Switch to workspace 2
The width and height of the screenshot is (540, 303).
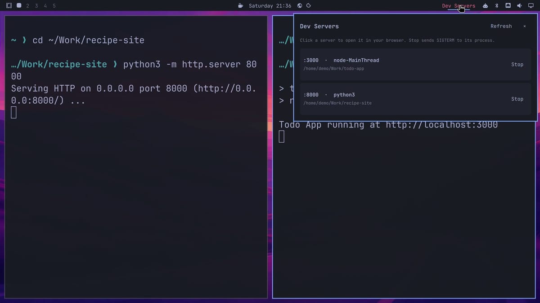tap(28, 6)
